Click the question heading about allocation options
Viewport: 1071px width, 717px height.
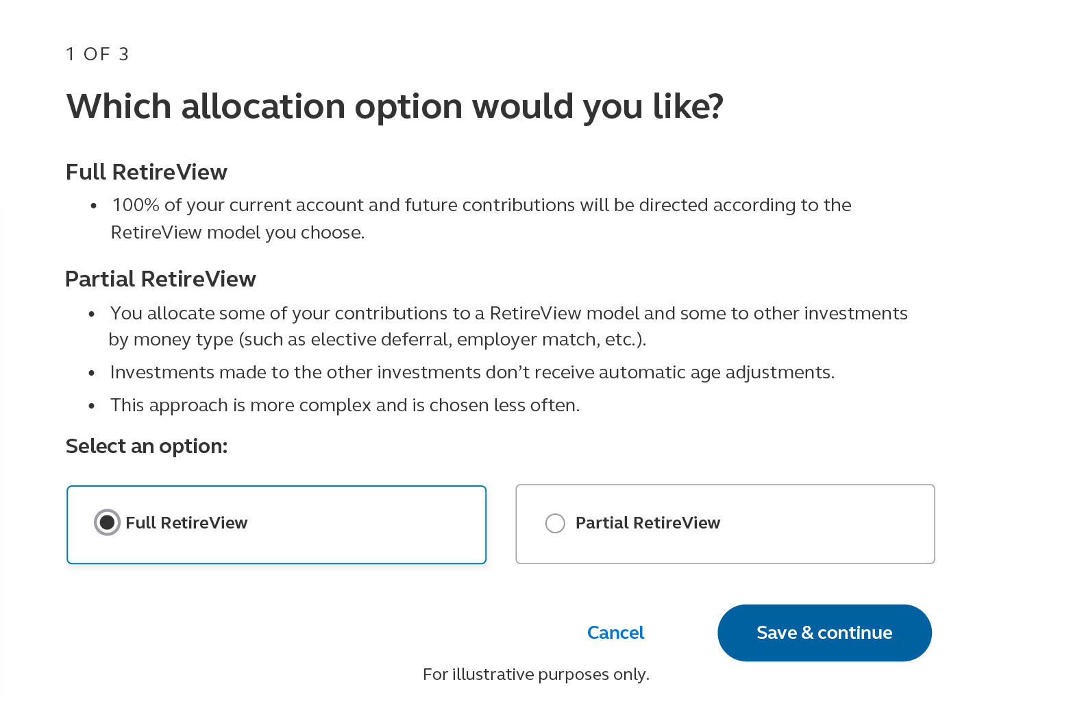(x=395, y=106)
